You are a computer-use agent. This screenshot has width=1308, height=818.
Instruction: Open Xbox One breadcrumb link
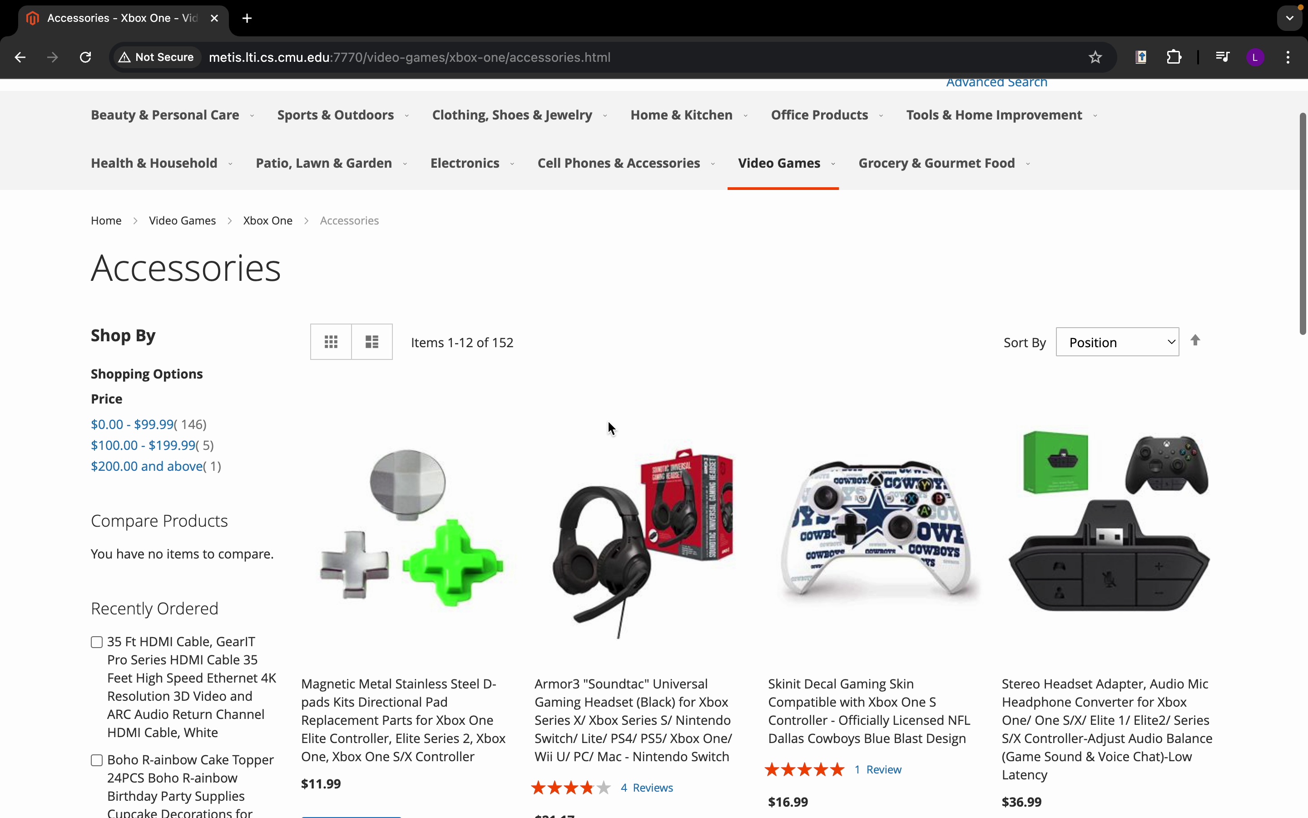coord(268,221)
